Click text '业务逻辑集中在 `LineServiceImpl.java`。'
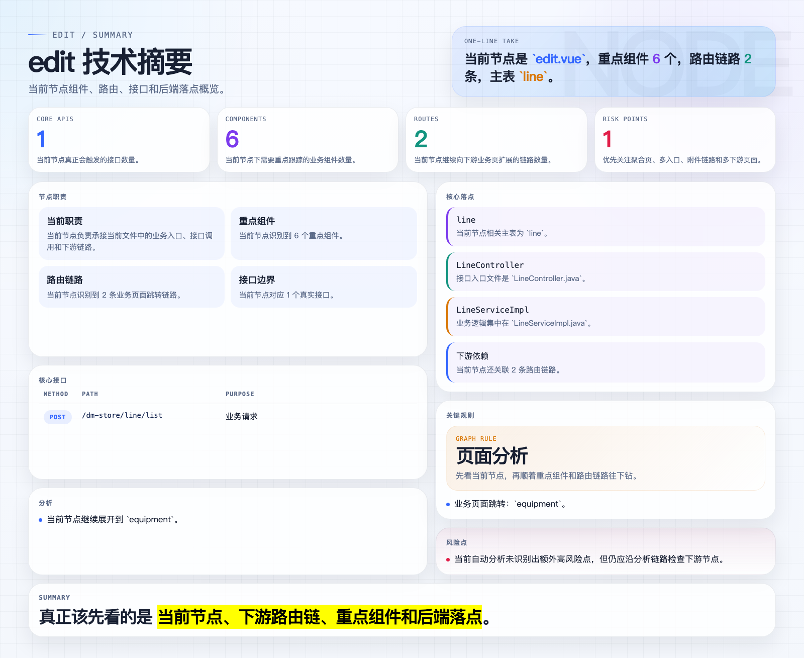 (x=524, y=323)
